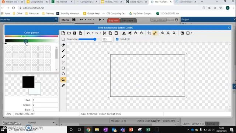Zoom out of the canvas

(169, 33)
